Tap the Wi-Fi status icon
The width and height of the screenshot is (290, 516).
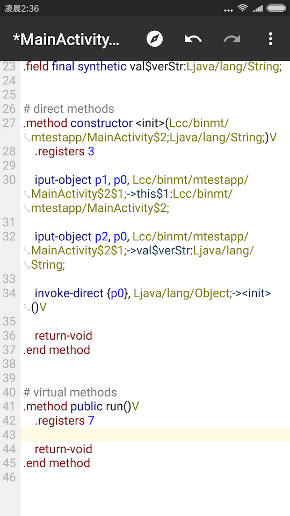[243, 8]
